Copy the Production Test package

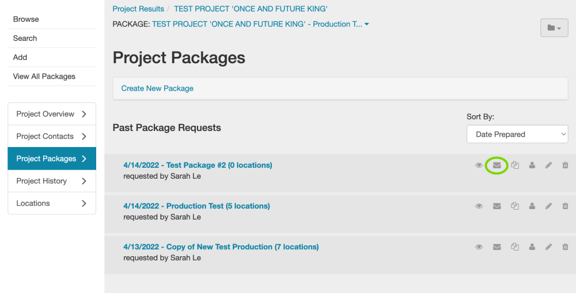[515, 206]
